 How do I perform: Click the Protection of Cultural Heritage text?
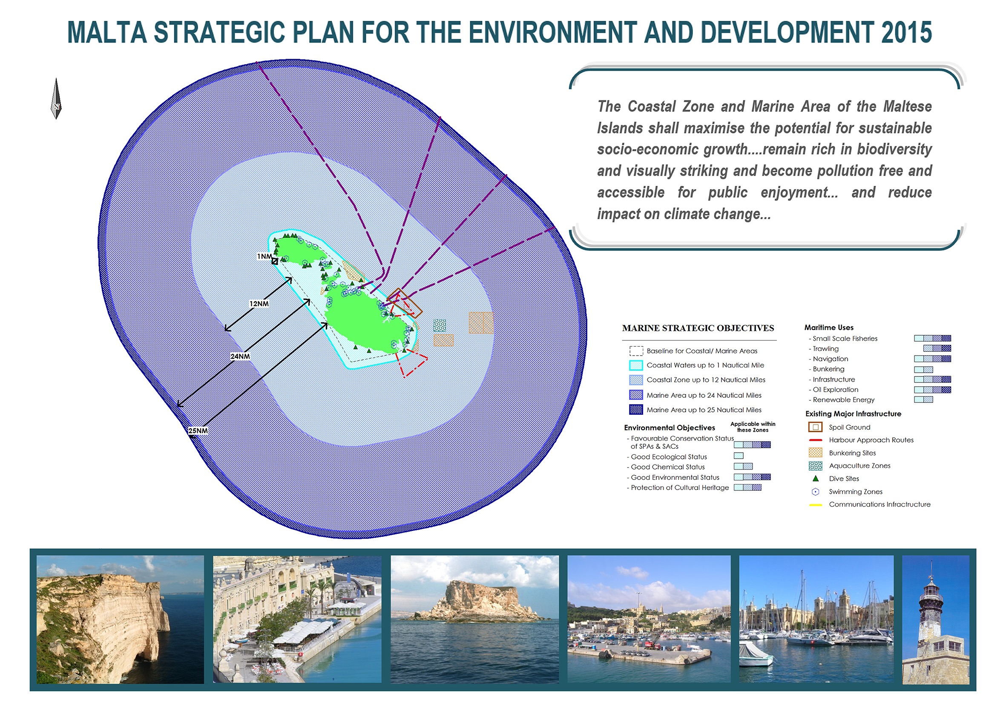(680, 488)
